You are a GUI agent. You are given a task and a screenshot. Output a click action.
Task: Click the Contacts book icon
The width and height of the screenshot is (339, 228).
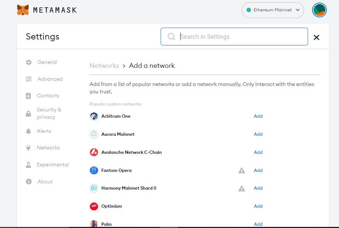(x=28, y=96)
